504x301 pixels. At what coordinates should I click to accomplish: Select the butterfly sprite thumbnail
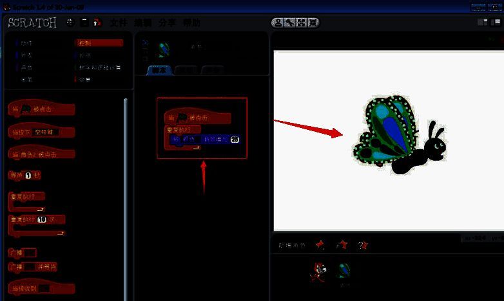click(x=344, y=271)
